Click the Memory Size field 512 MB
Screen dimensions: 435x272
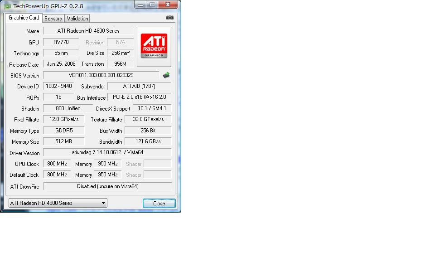point(64,141)
